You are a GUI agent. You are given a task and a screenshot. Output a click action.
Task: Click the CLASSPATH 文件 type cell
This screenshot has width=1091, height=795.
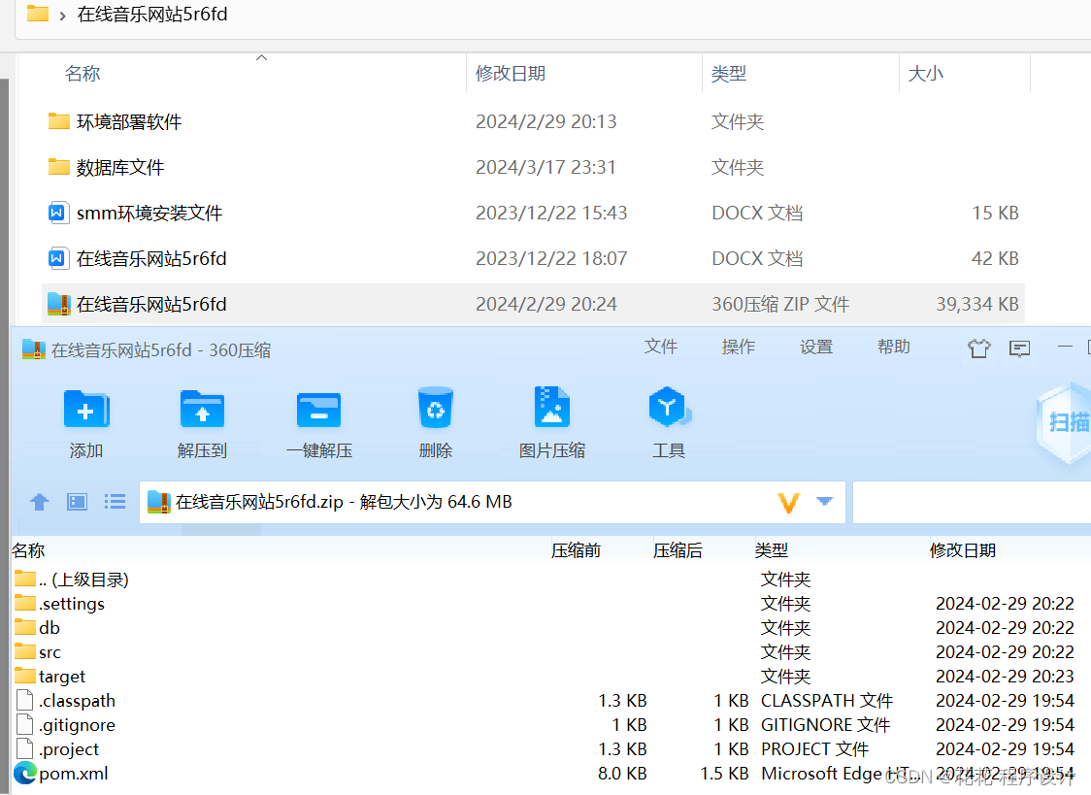tap(827, 701)
